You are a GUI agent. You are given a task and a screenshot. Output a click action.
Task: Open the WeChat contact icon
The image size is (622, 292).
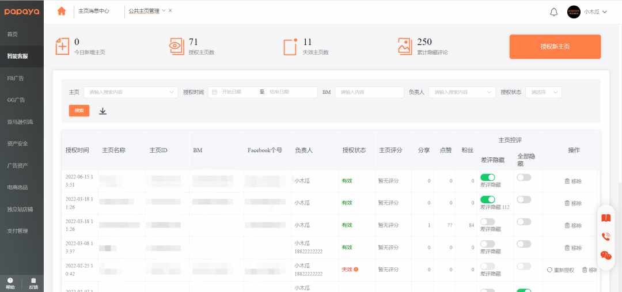606,256
